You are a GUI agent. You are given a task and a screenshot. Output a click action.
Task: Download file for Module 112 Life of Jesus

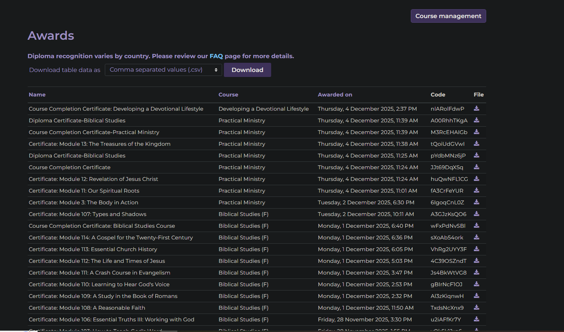tap(477, 261)
